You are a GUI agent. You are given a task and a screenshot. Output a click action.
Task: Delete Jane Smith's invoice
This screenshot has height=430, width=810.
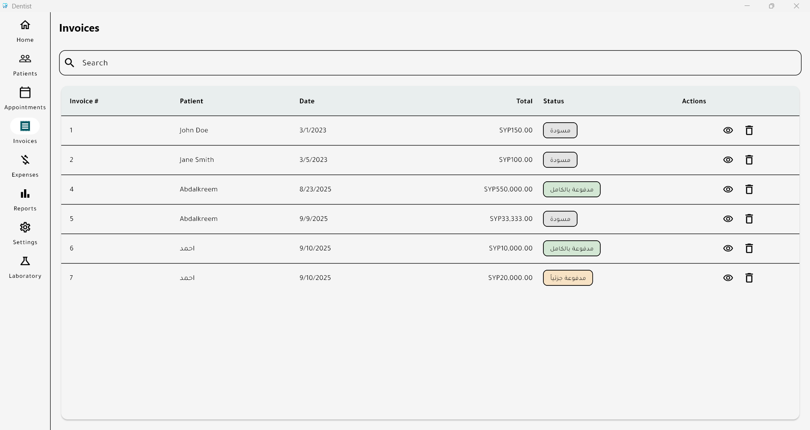pos(749,160)
